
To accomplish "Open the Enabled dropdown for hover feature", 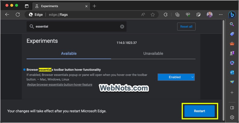I will click(176, 77).
